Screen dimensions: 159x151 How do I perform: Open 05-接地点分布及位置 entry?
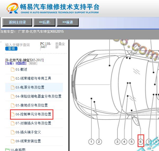[32, 105]
